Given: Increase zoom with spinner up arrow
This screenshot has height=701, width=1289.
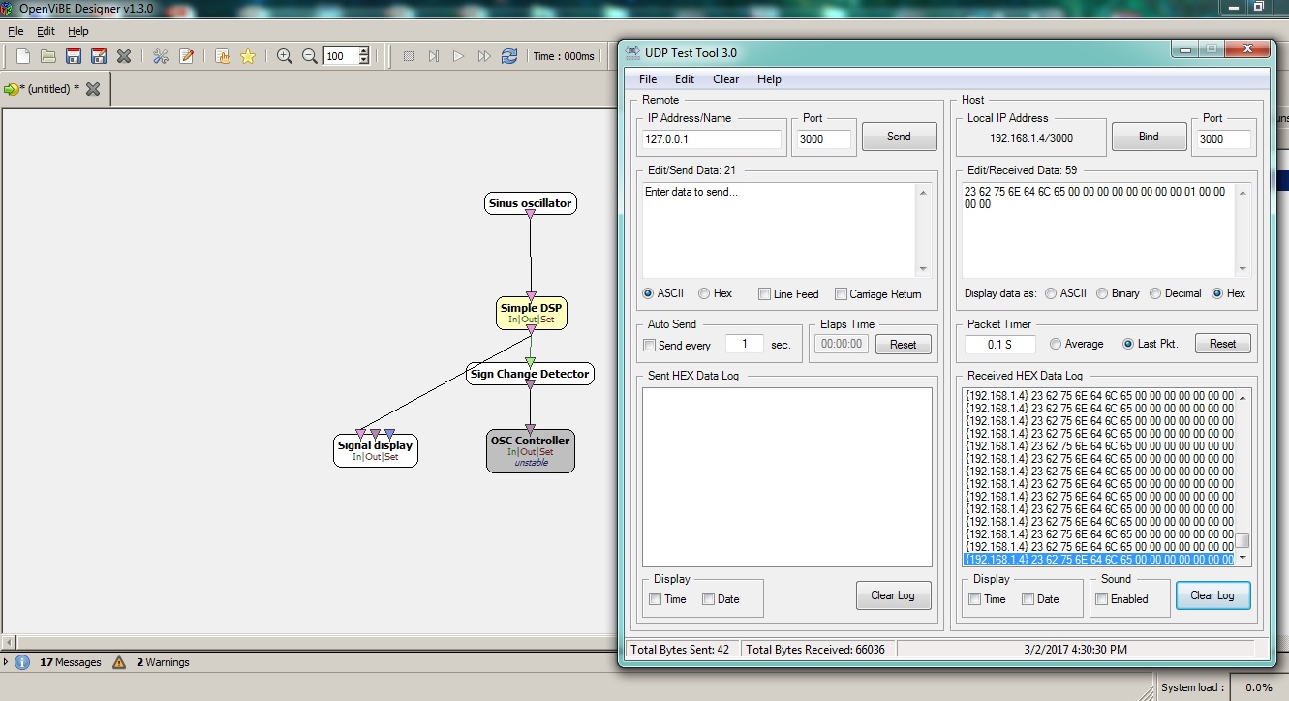Looking at the screenshot, I should 364,52.
